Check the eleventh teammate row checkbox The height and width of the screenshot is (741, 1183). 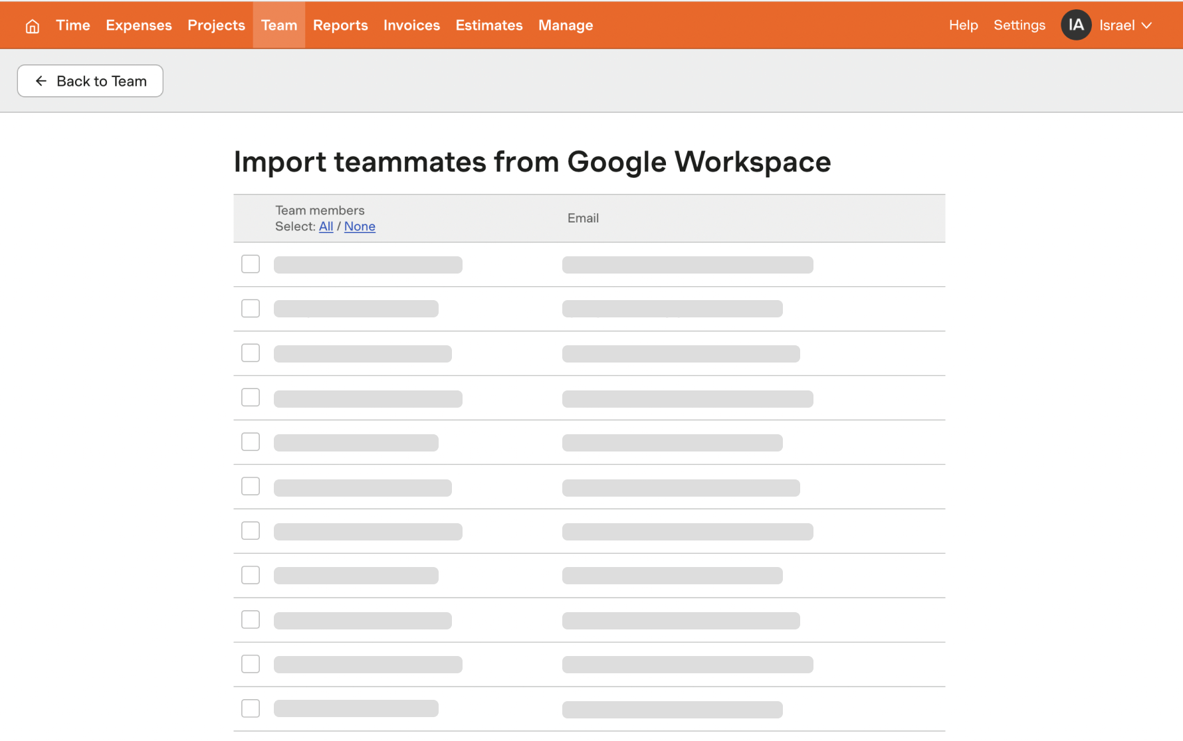(251, 709)
